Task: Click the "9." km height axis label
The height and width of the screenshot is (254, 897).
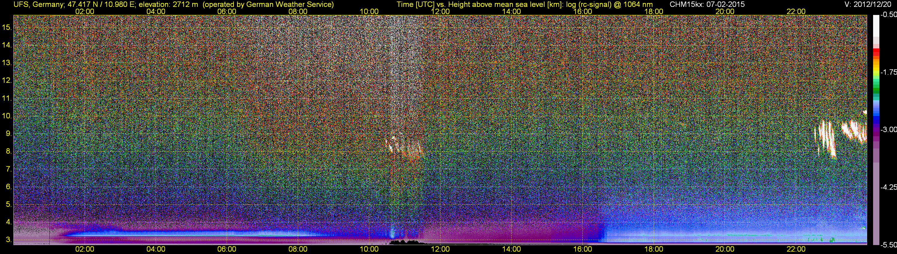Action: (9, 134)
